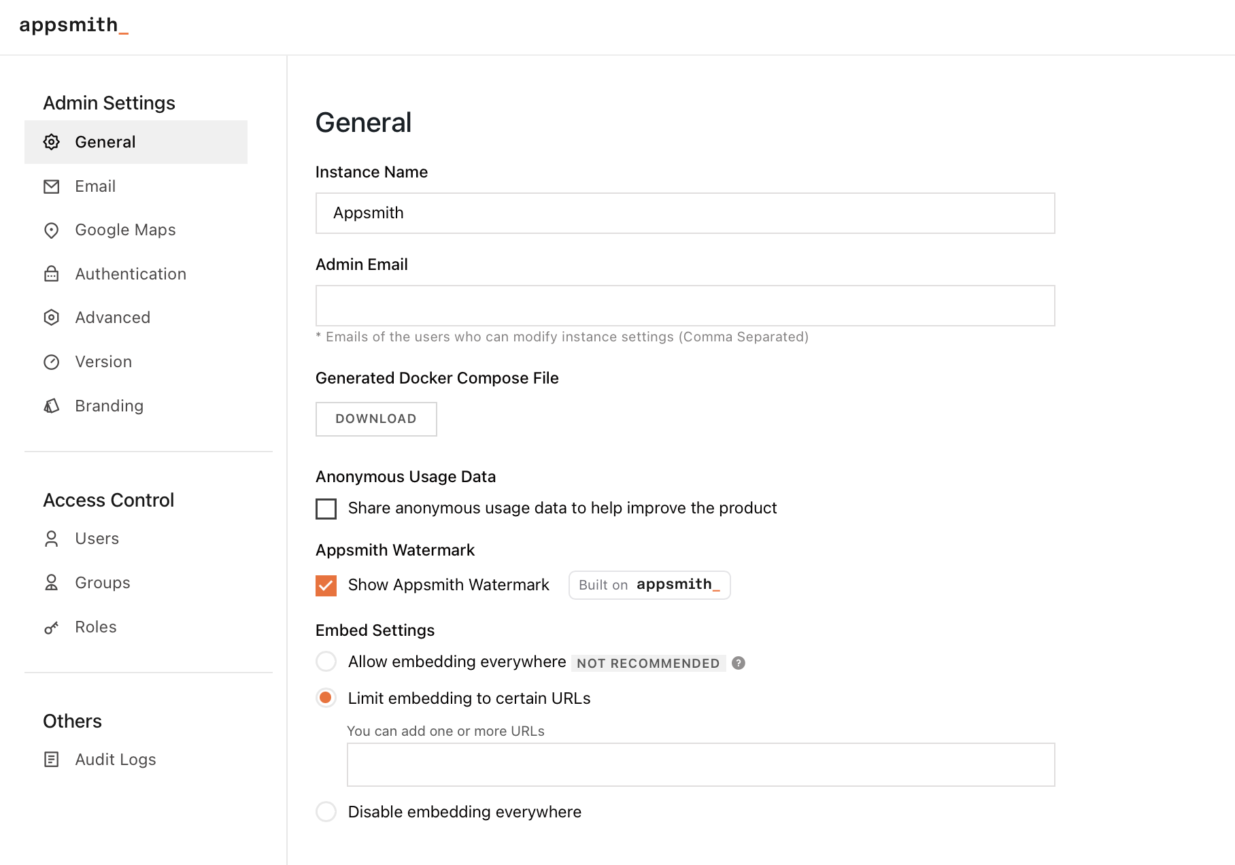Viewport: 1235px width, 865px height.
Task: Click the NOT RECOMMENDED tag
Action: pyautogui.click(x=648, y=663)
